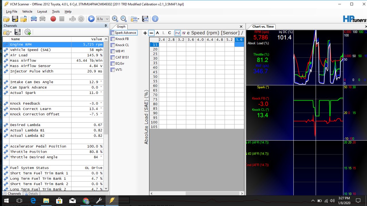
Task: Toggle the boxed line-plot icon in graph toolbar
Action: coord(178,33)
